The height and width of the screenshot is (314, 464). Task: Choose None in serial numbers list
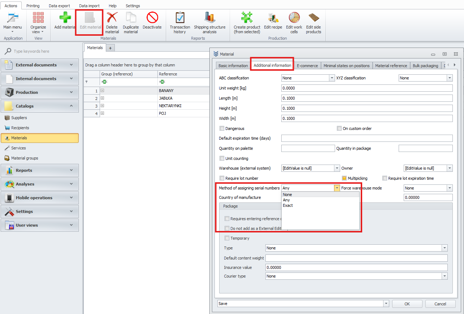tap(320, 195)
